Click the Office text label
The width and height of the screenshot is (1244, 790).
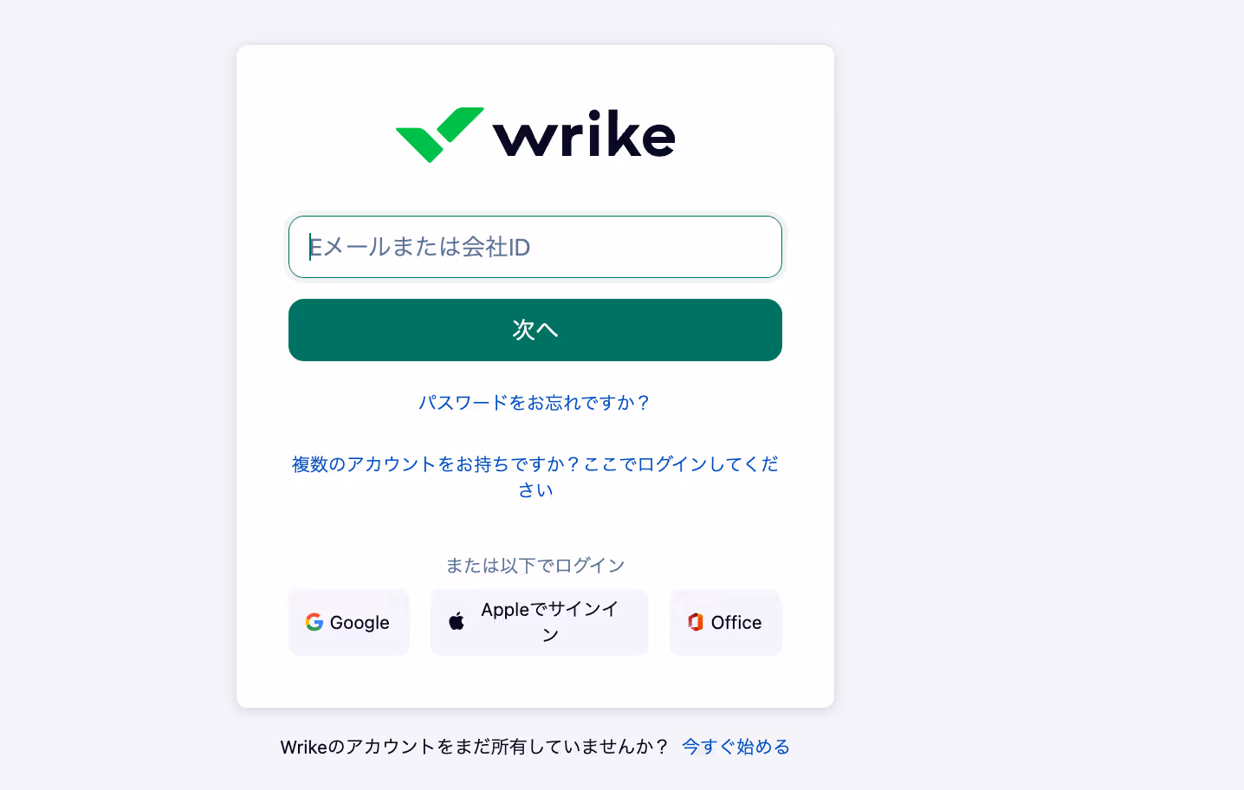tap(736, 622)
